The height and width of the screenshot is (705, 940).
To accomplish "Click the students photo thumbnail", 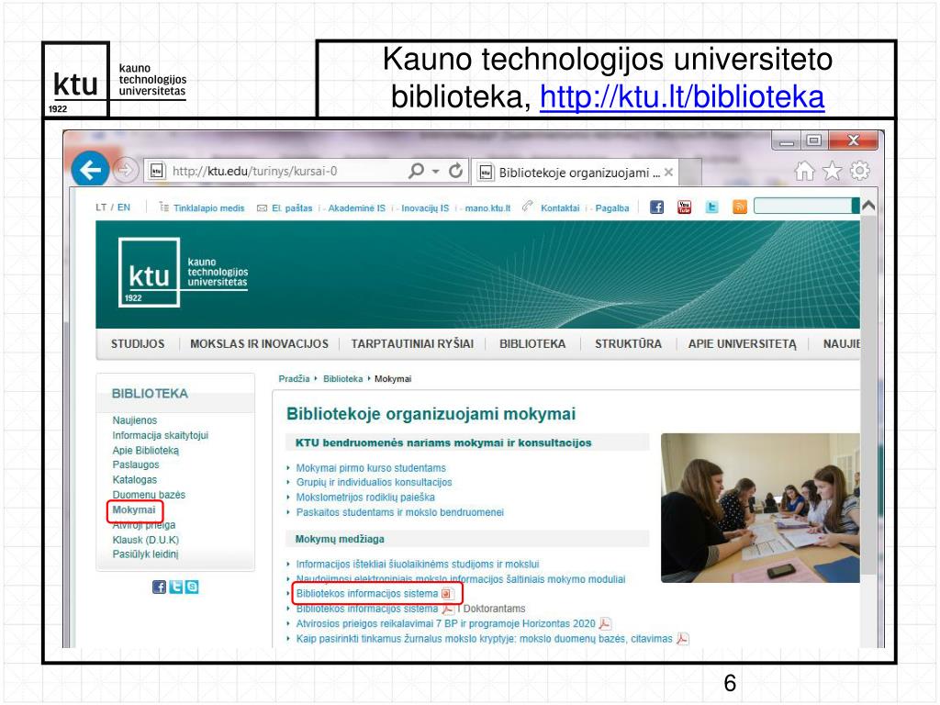I will coord(760,508).
